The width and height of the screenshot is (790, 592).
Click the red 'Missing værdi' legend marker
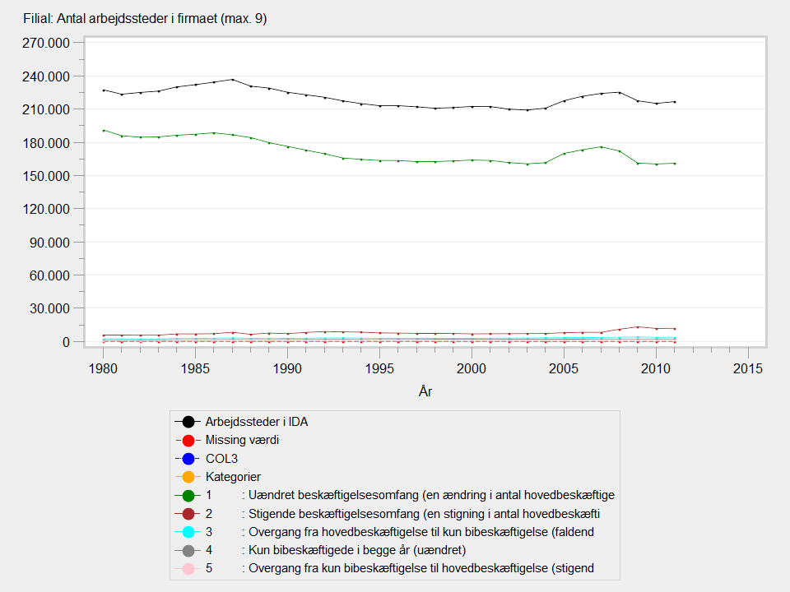[188, 440]
